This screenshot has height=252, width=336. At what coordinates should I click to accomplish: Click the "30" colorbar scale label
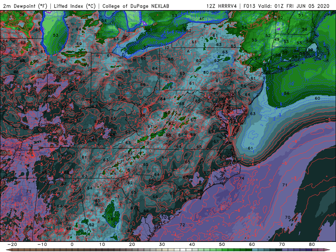click(x=162, y=244)
